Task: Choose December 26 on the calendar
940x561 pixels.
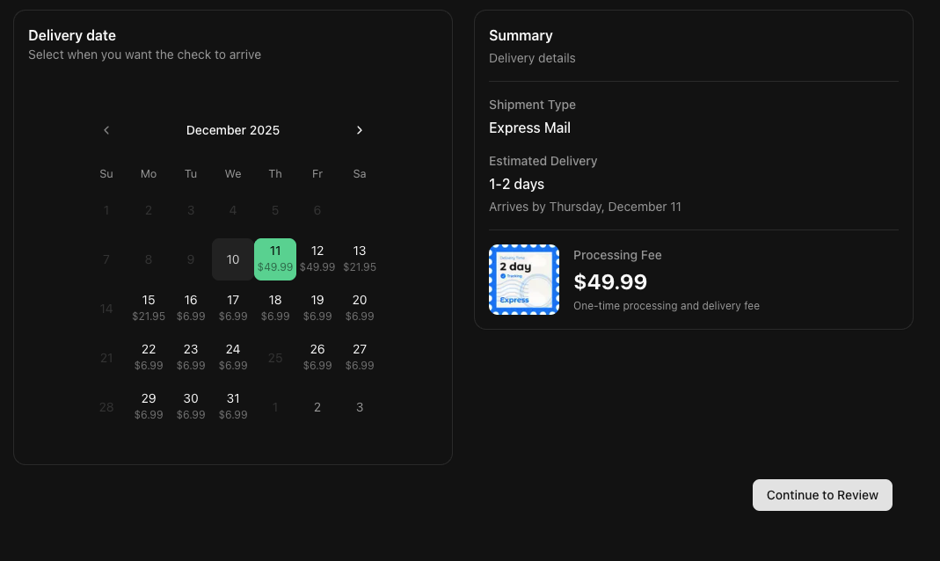Action: 317,356
